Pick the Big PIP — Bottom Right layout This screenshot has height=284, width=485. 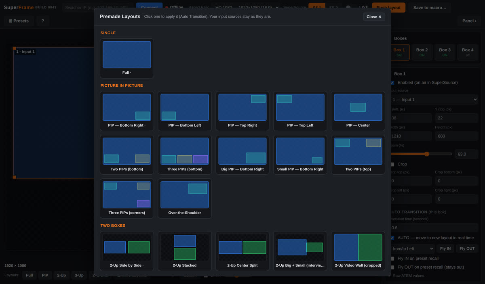[x=242, y=155]
